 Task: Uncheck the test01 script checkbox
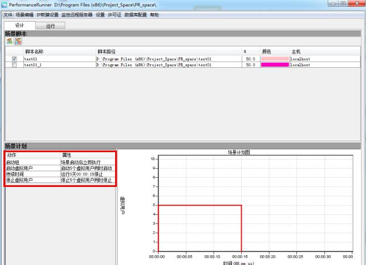coord(14,59)
